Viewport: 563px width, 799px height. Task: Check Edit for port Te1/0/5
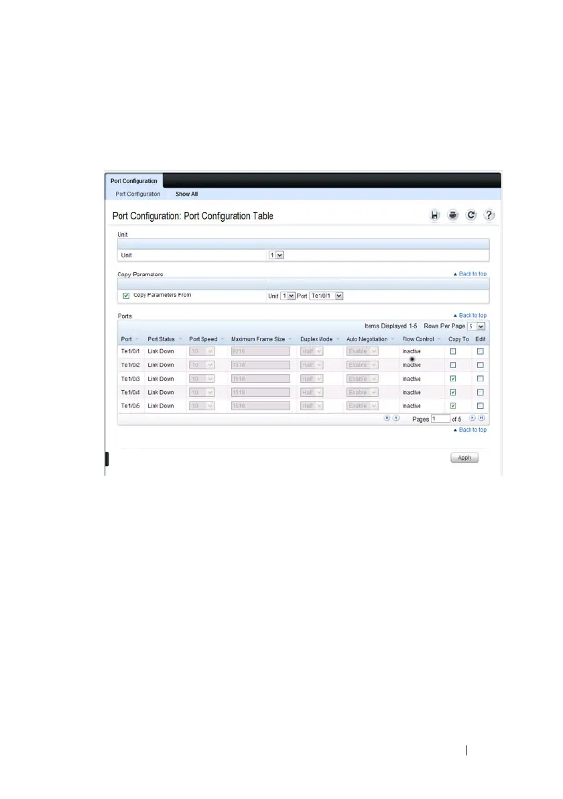tap(480, 406)
